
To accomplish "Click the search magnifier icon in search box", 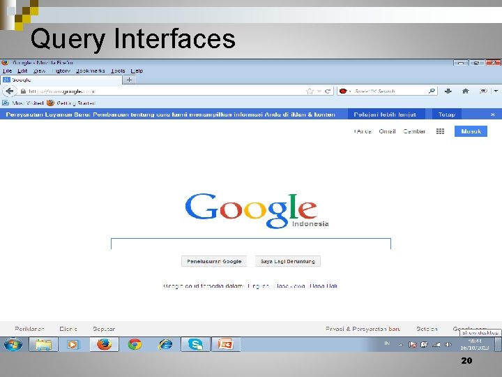I will click(x=432, y=91).
